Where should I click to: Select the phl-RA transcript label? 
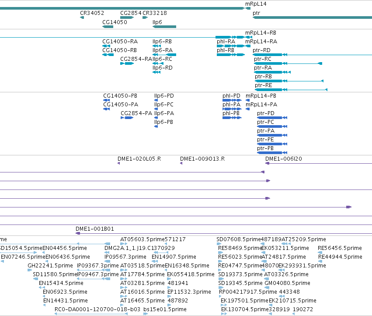[x=226, y=42]
